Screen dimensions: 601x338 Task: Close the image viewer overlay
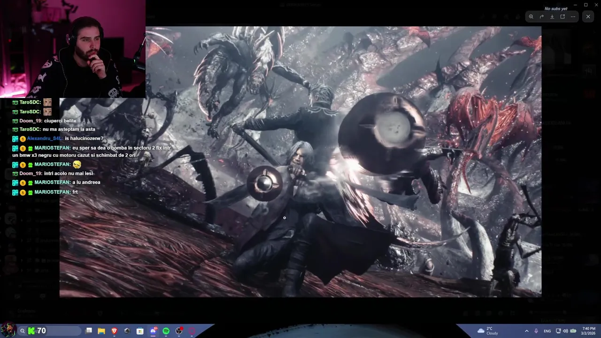click(x=588, y=16)
